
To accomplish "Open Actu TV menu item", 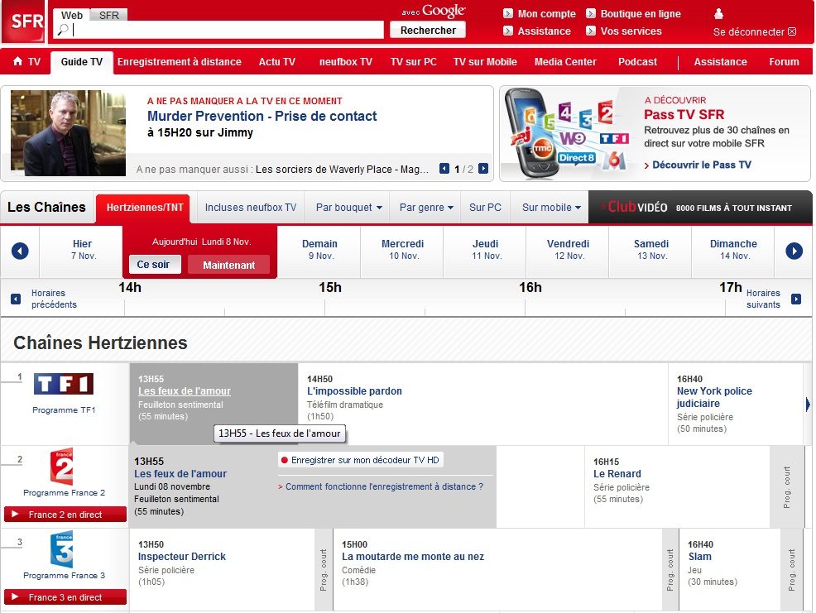I will tap(277, 62).
